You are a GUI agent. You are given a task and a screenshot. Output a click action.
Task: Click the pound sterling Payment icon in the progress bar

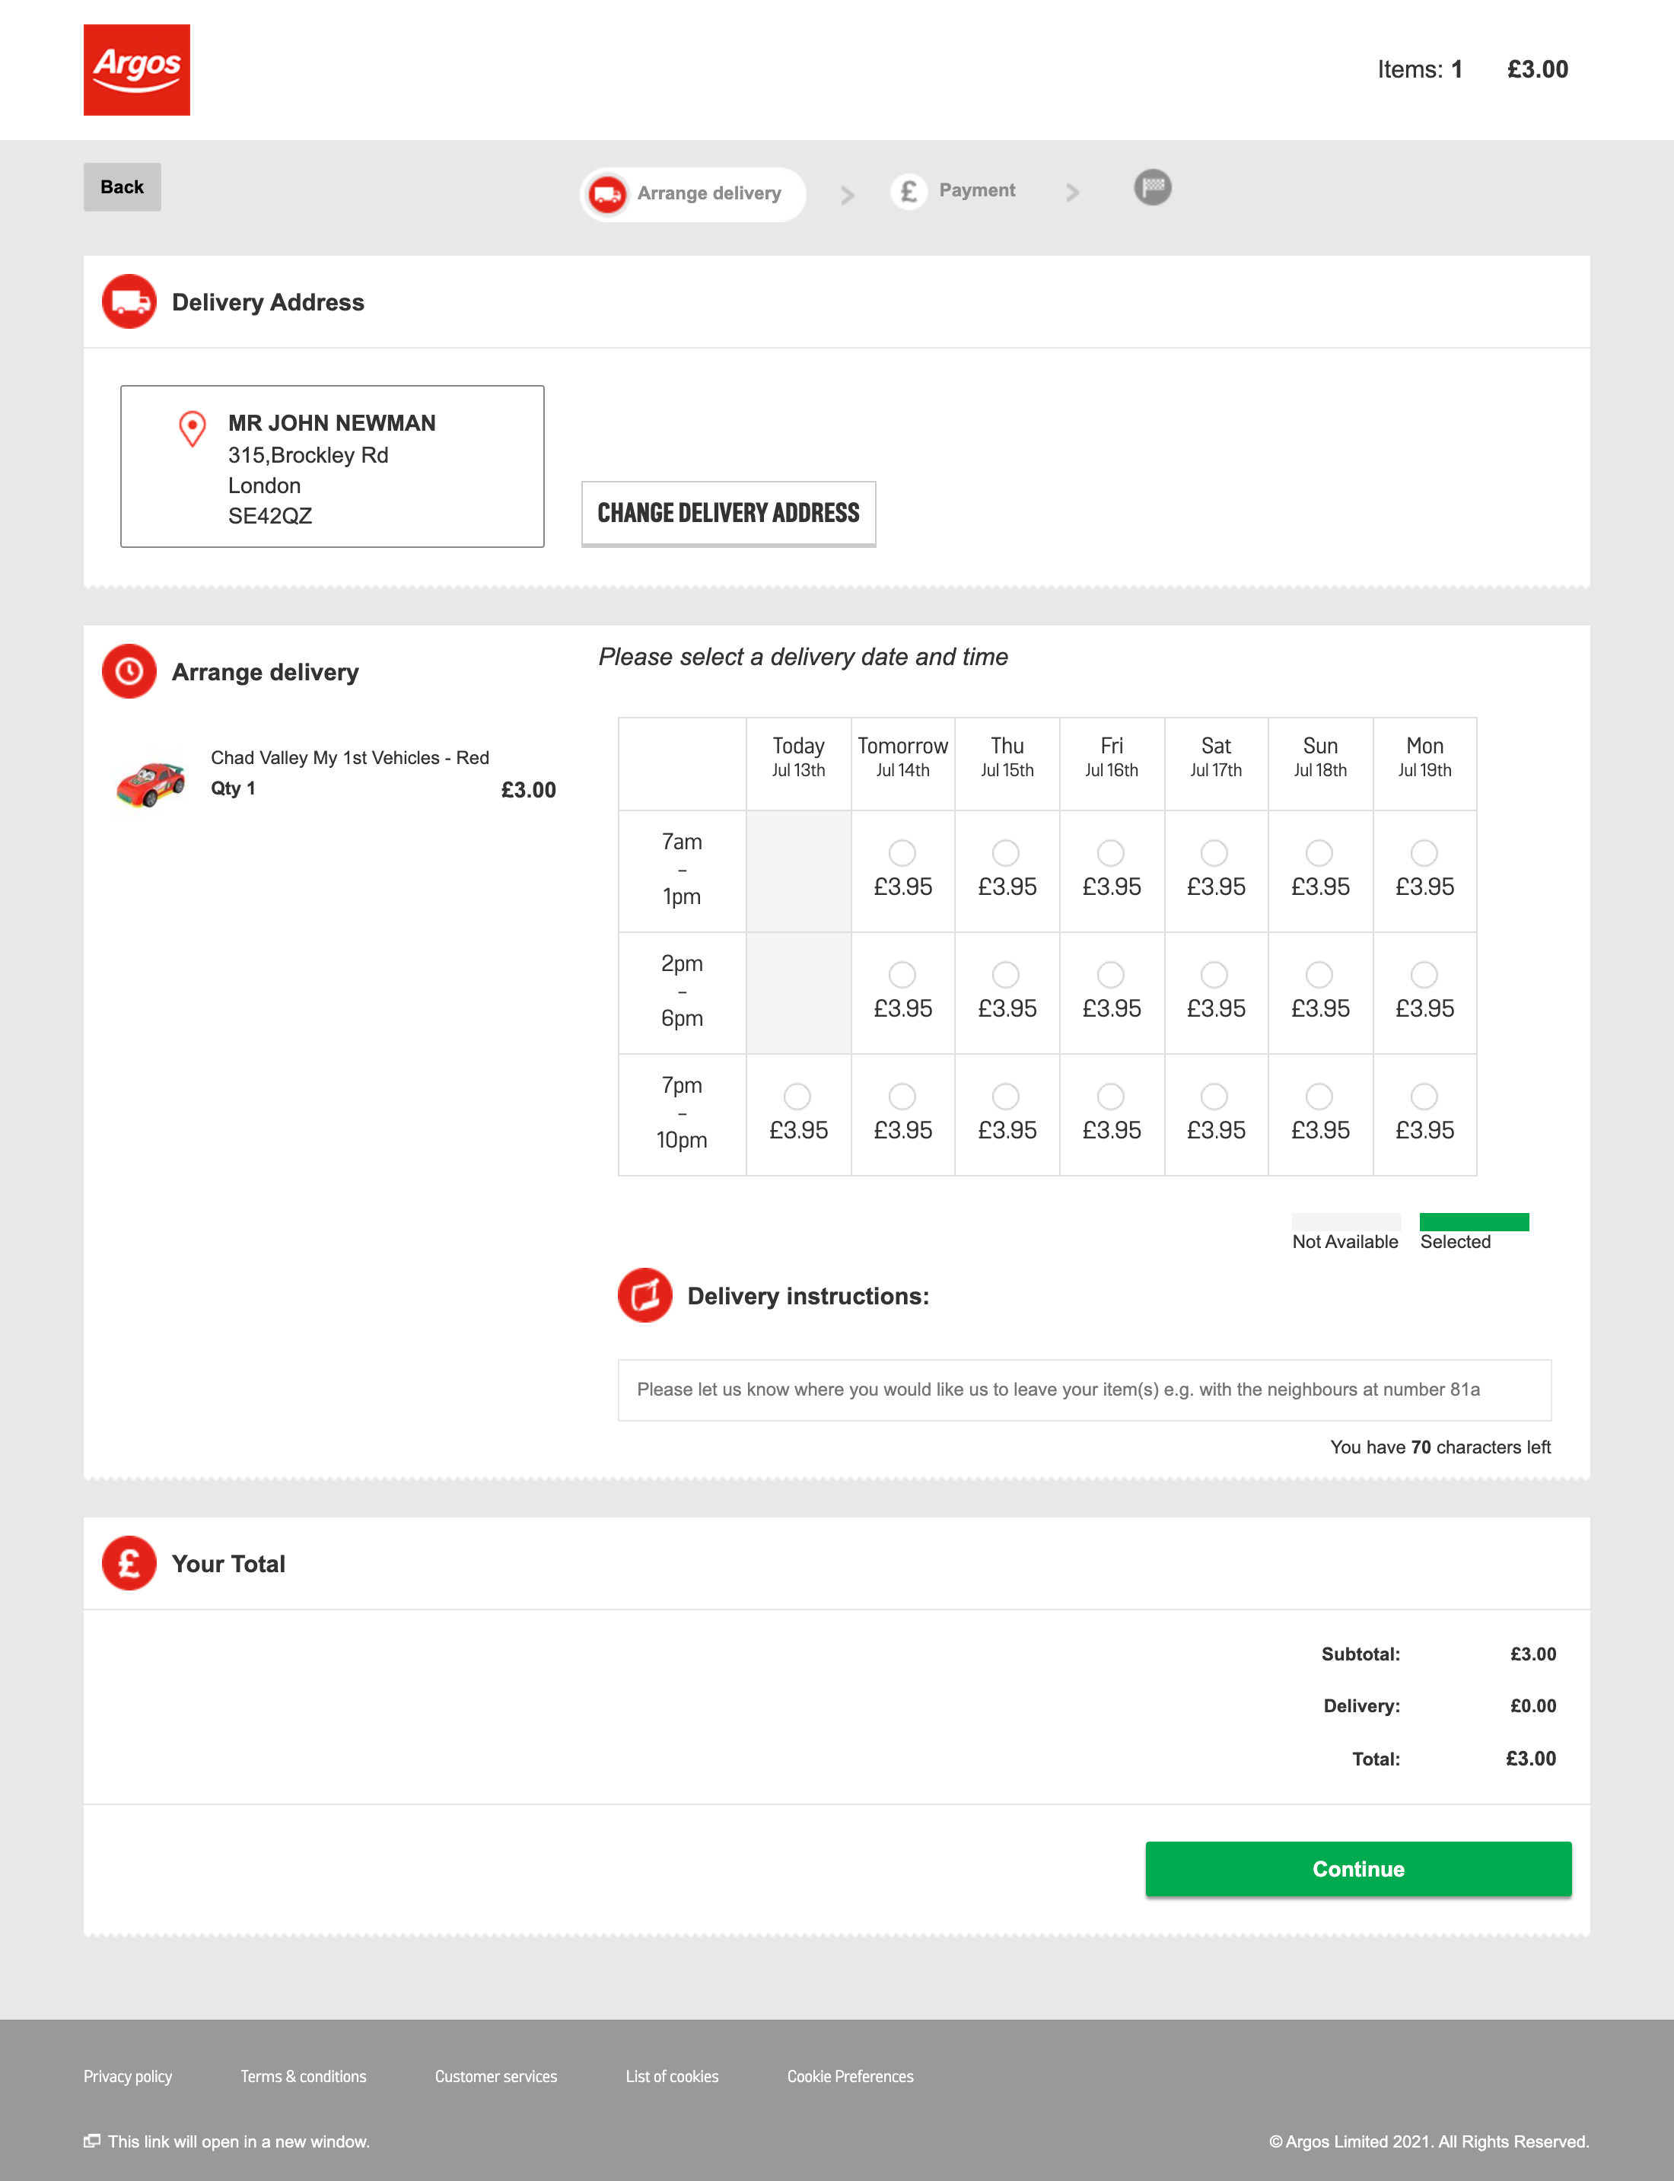coord(908,189)
